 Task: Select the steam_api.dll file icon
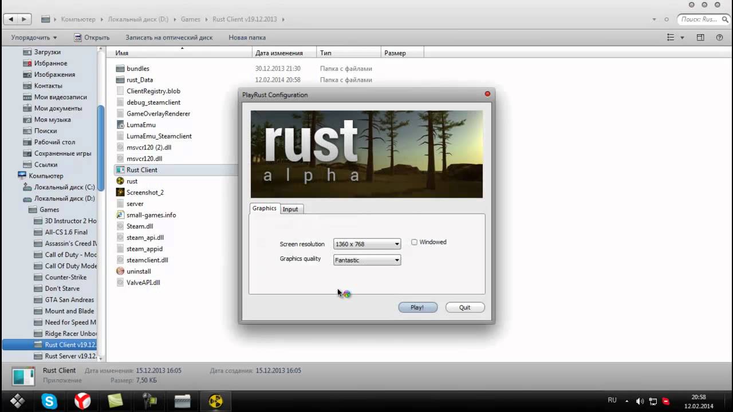pyautogui.click(x=120, y=237)
